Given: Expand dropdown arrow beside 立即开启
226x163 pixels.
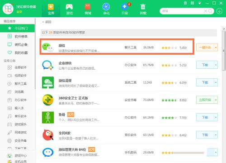Looking at the screenshot, I should point(216,100).
